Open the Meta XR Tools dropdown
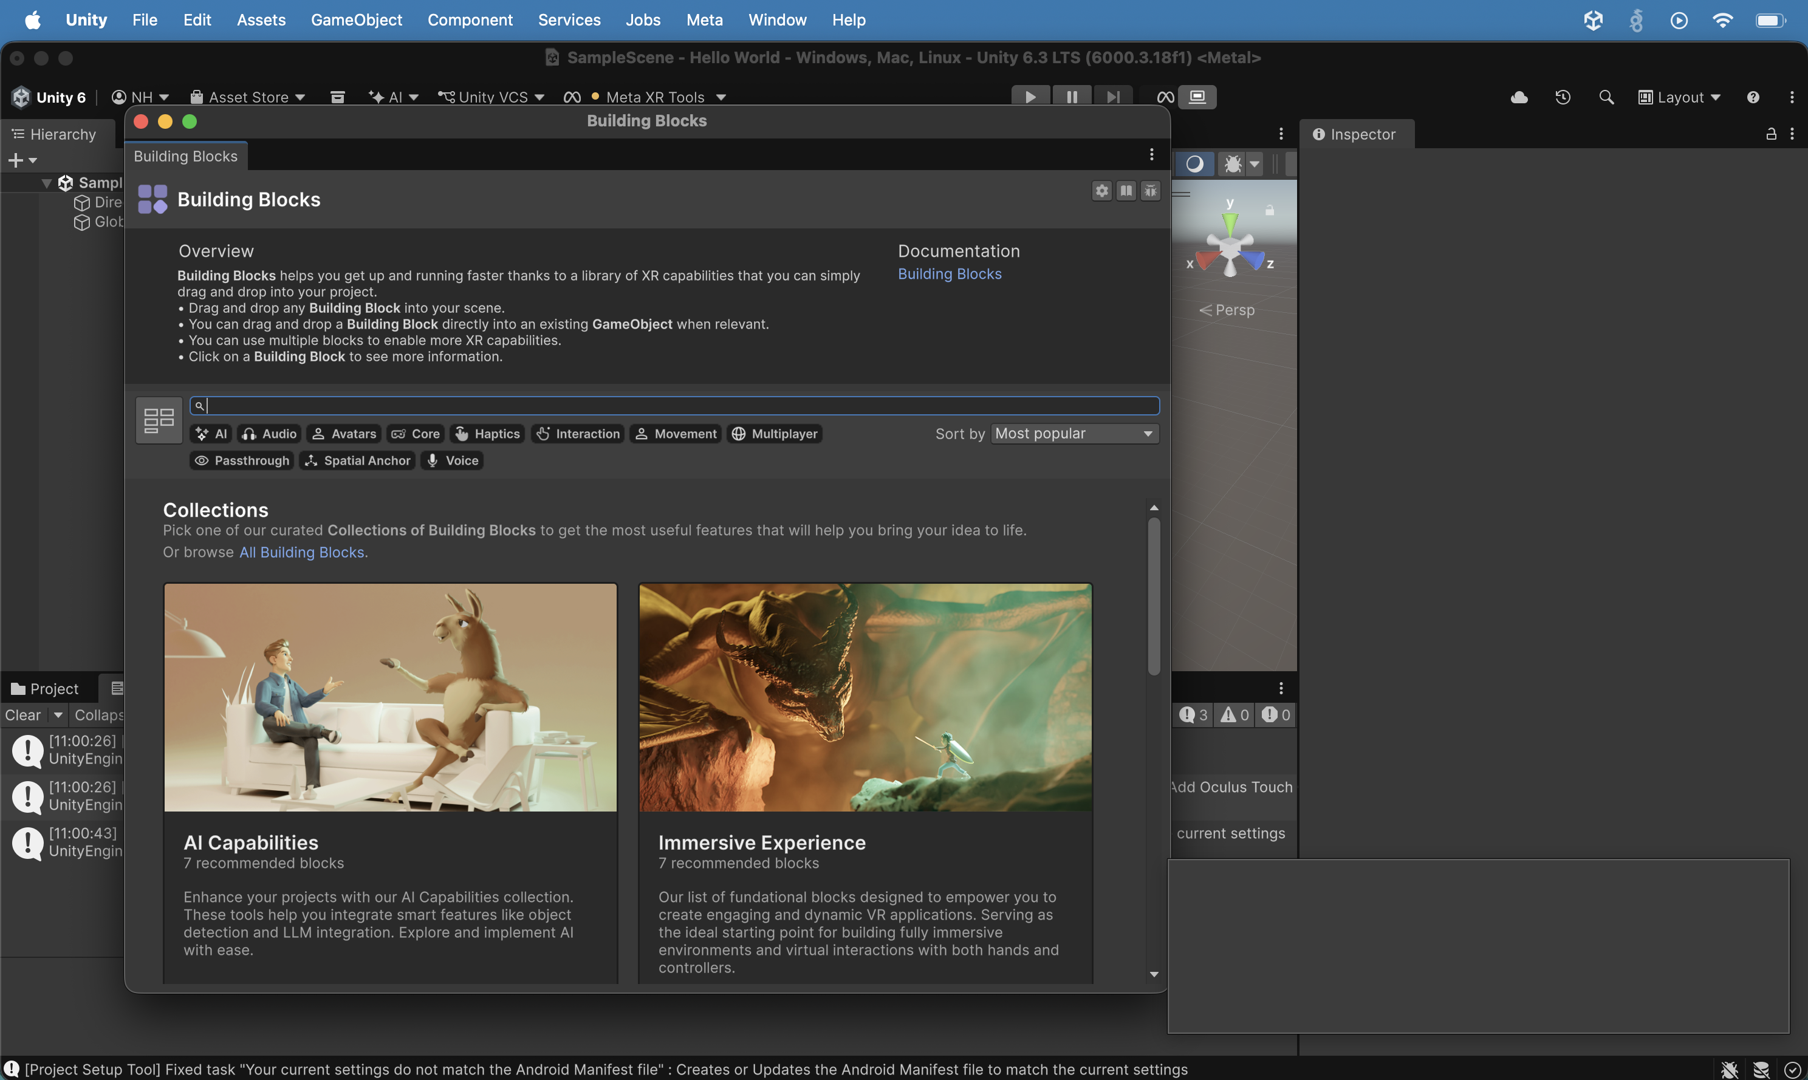 tap(646, 97)
